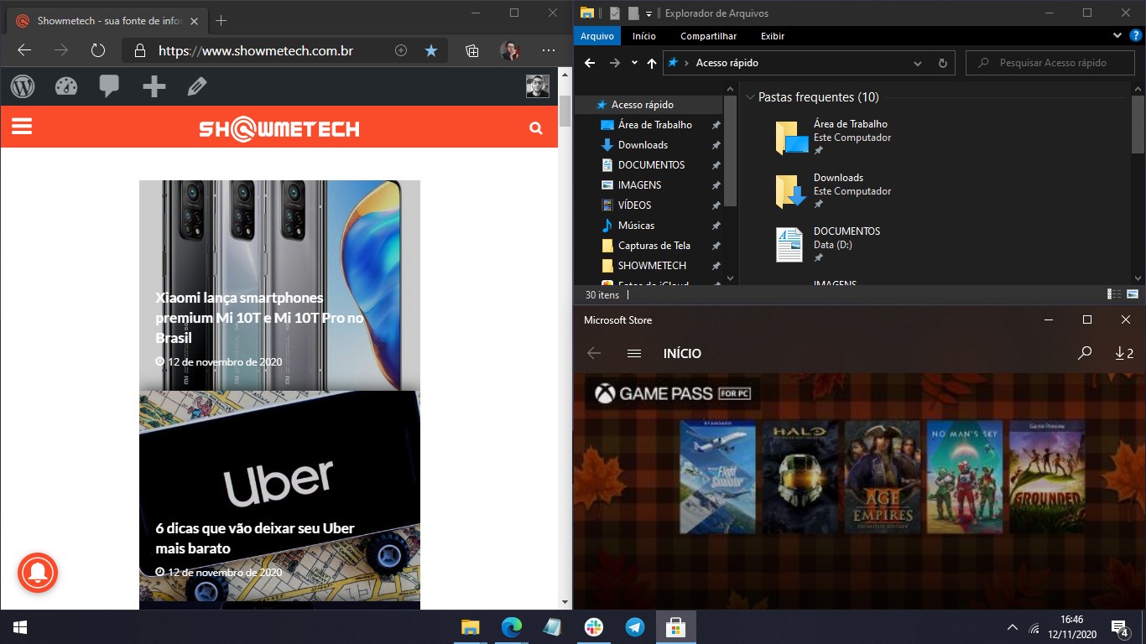Collapse the Pastas frequentes group

point(750,97)
